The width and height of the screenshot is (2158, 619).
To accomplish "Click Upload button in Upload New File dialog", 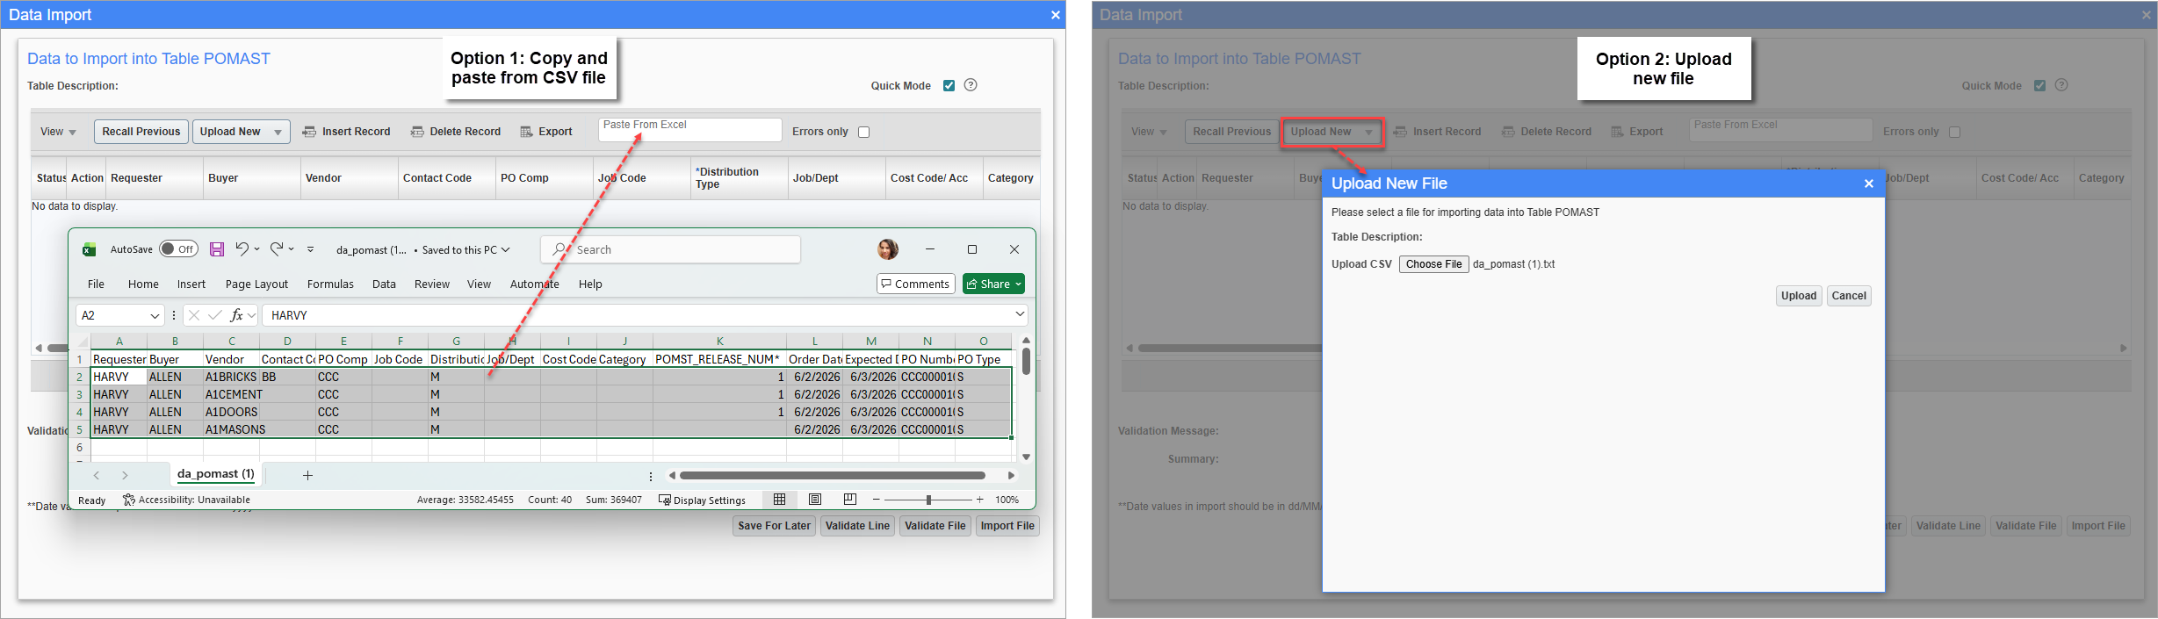I will (1798, 296).
